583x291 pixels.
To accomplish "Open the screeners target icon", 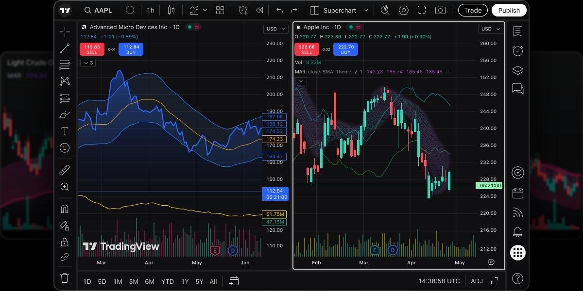I will click(x=517, y=173).
